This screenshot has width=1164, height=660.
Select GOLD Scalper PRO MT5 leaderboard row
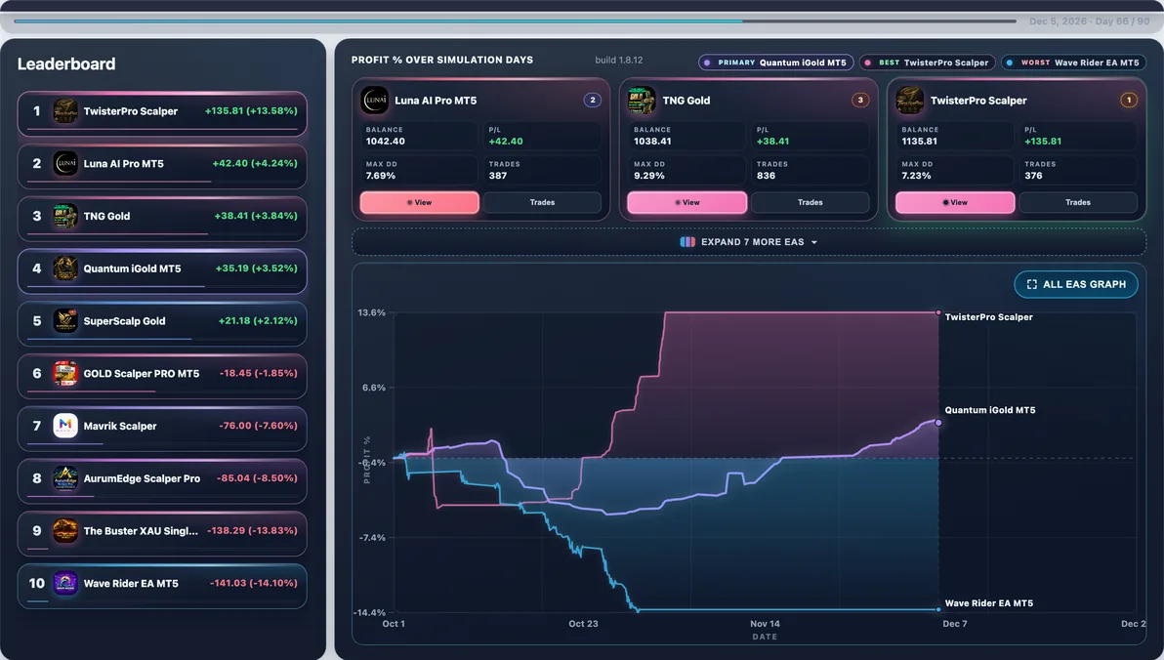coord(162,376)
